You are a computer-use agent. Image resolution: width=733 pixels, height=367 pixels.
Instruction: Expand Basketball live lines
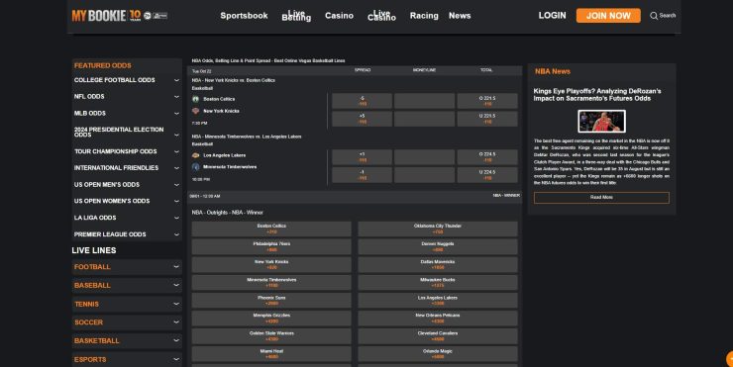(x=127, y=341)
